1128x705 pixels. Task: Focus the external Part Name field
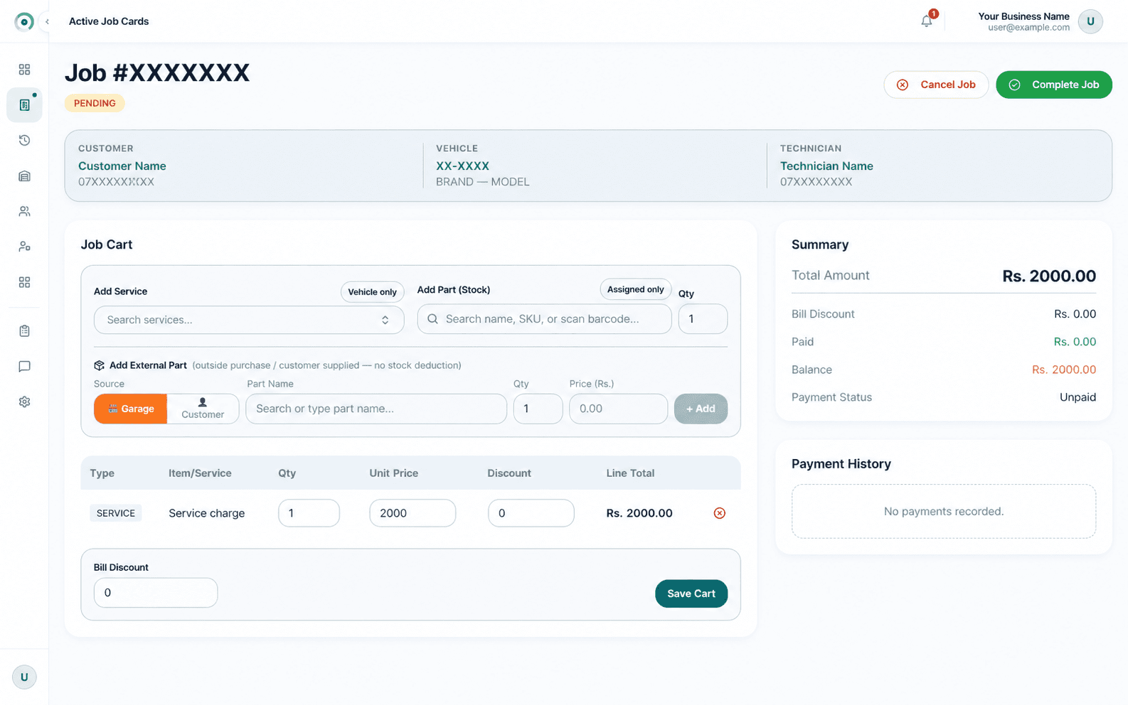tap(376, 409)
